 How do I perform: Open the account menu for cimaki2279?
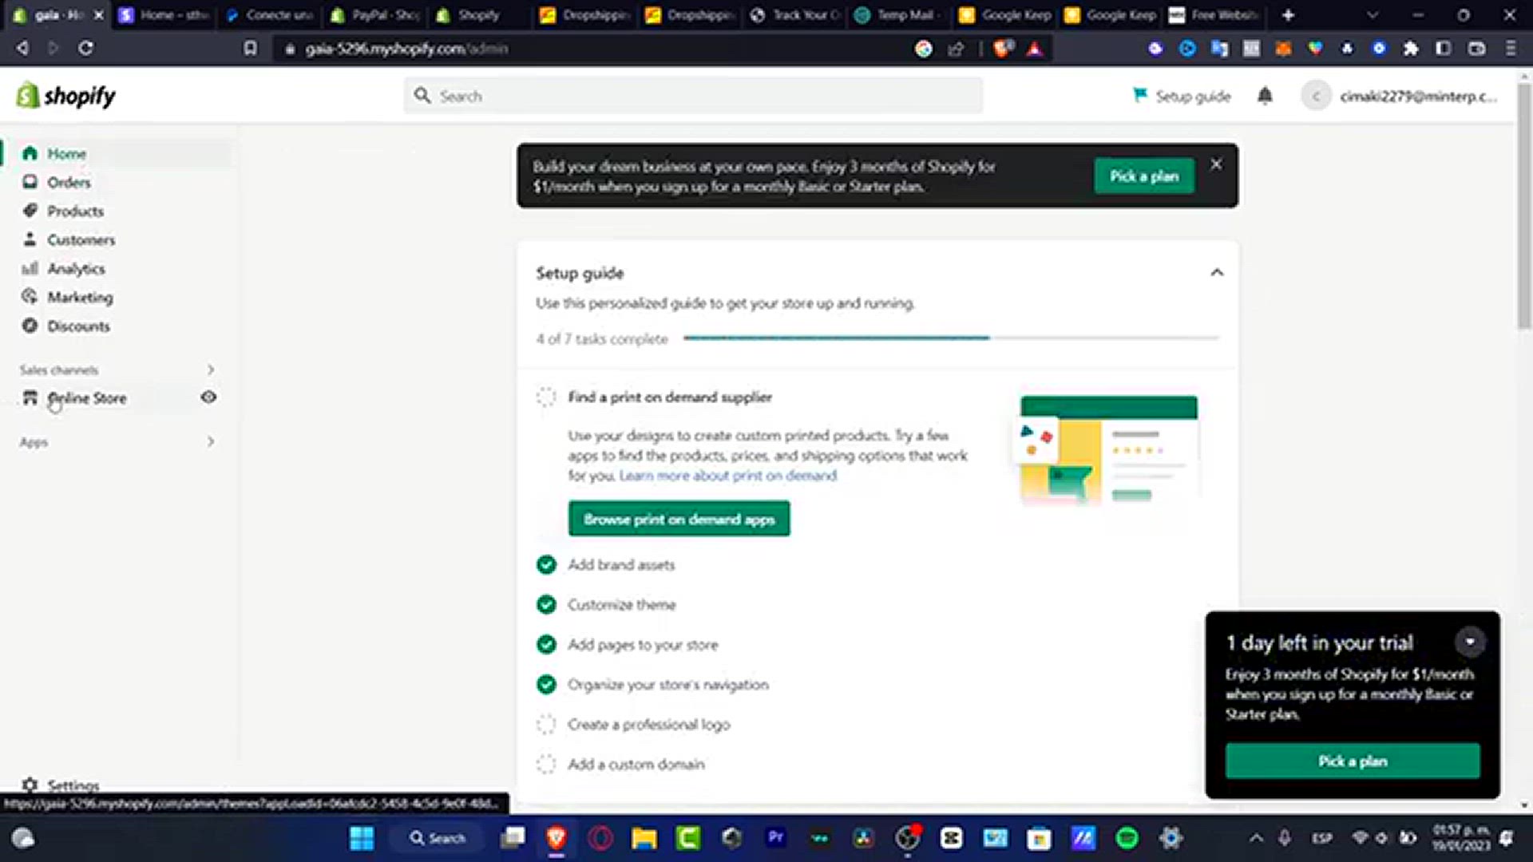1400,96
